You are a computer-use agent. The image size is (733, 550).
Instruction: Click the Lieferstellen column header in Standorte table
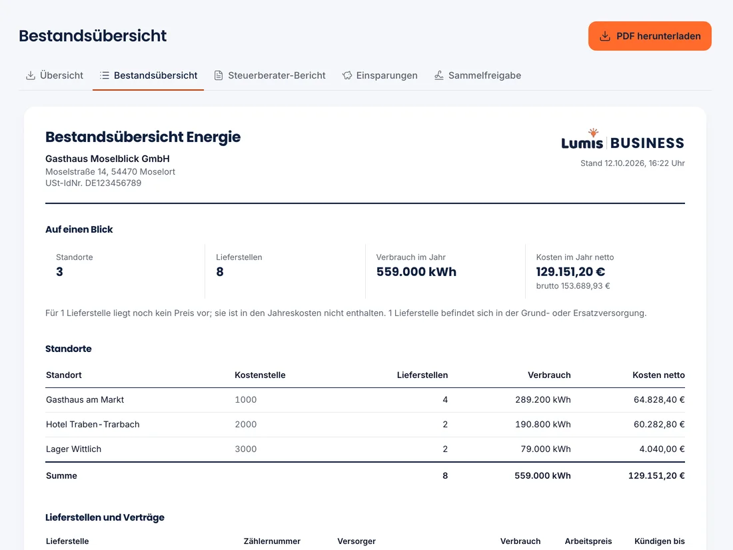pyautogui.click(x=422, y=375)
